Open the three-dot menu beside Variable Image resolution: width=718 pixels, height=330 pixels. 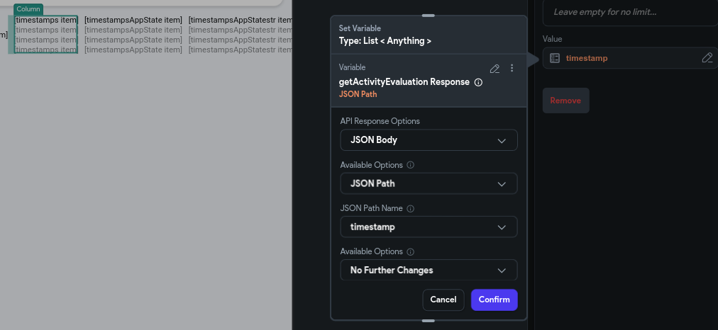tap(512, 68)
